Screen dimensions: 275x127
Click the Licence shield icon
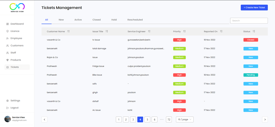click(x=7, y=31)
